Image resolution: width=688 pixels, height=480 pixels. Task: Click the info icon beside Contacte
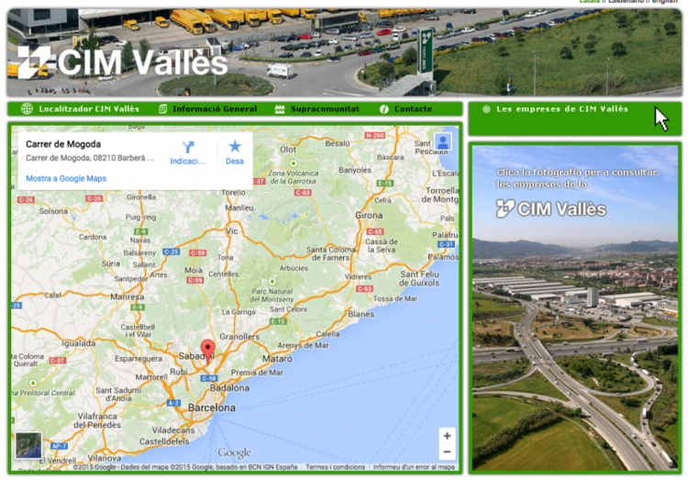pyautogui.click(x=384, y=109)
